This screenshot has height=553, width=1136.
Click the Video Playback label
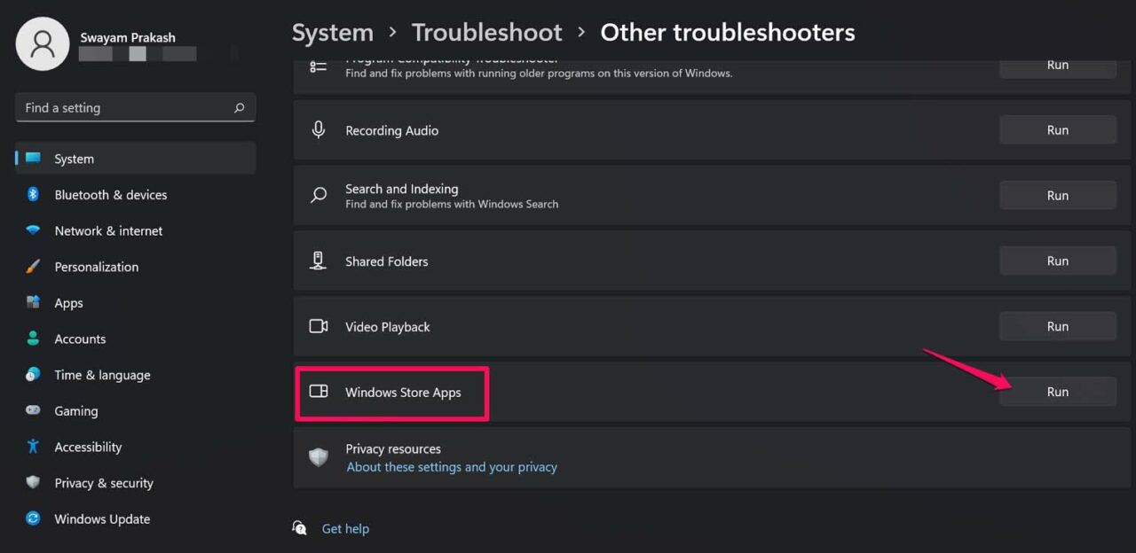[387, 327]
